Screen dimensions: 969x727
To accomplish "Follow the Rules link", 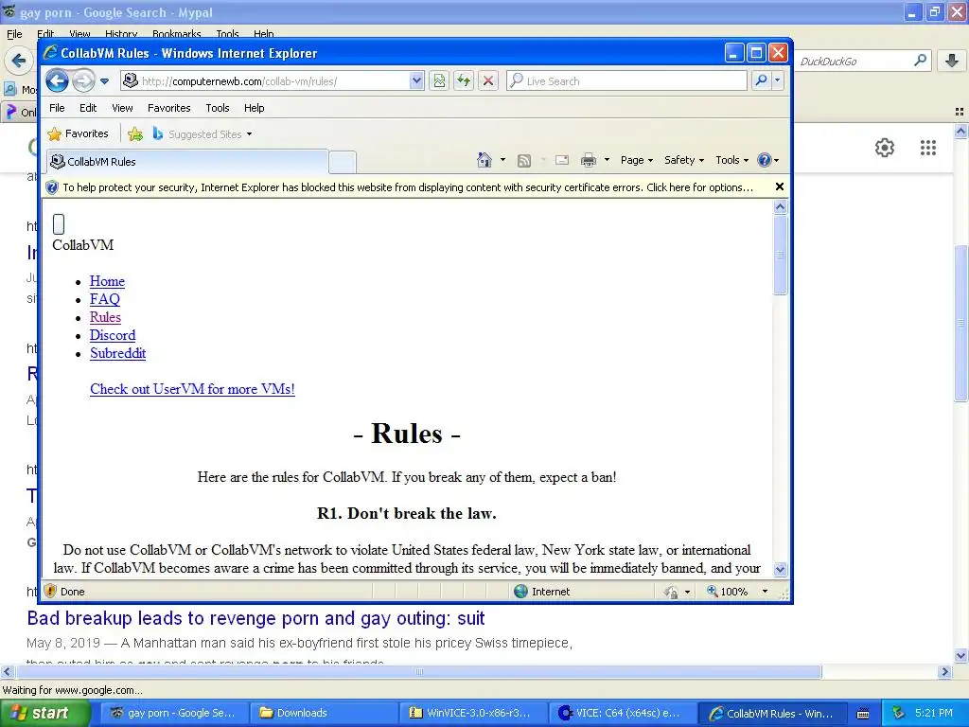I will (x=105, y=317).
